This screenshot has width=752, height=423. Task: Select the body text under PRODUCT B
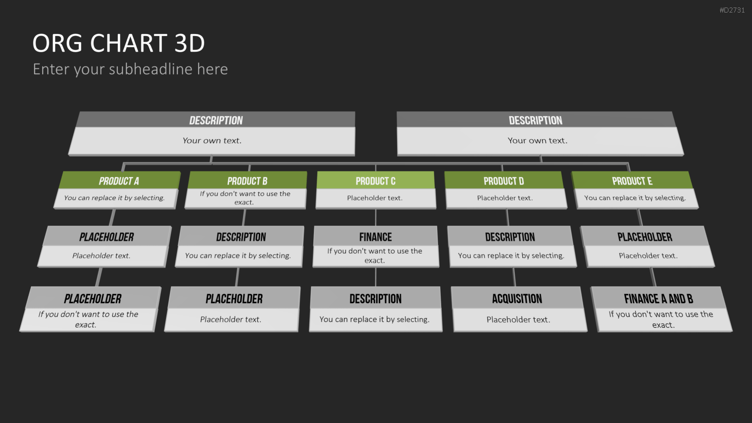pos(245,198)
